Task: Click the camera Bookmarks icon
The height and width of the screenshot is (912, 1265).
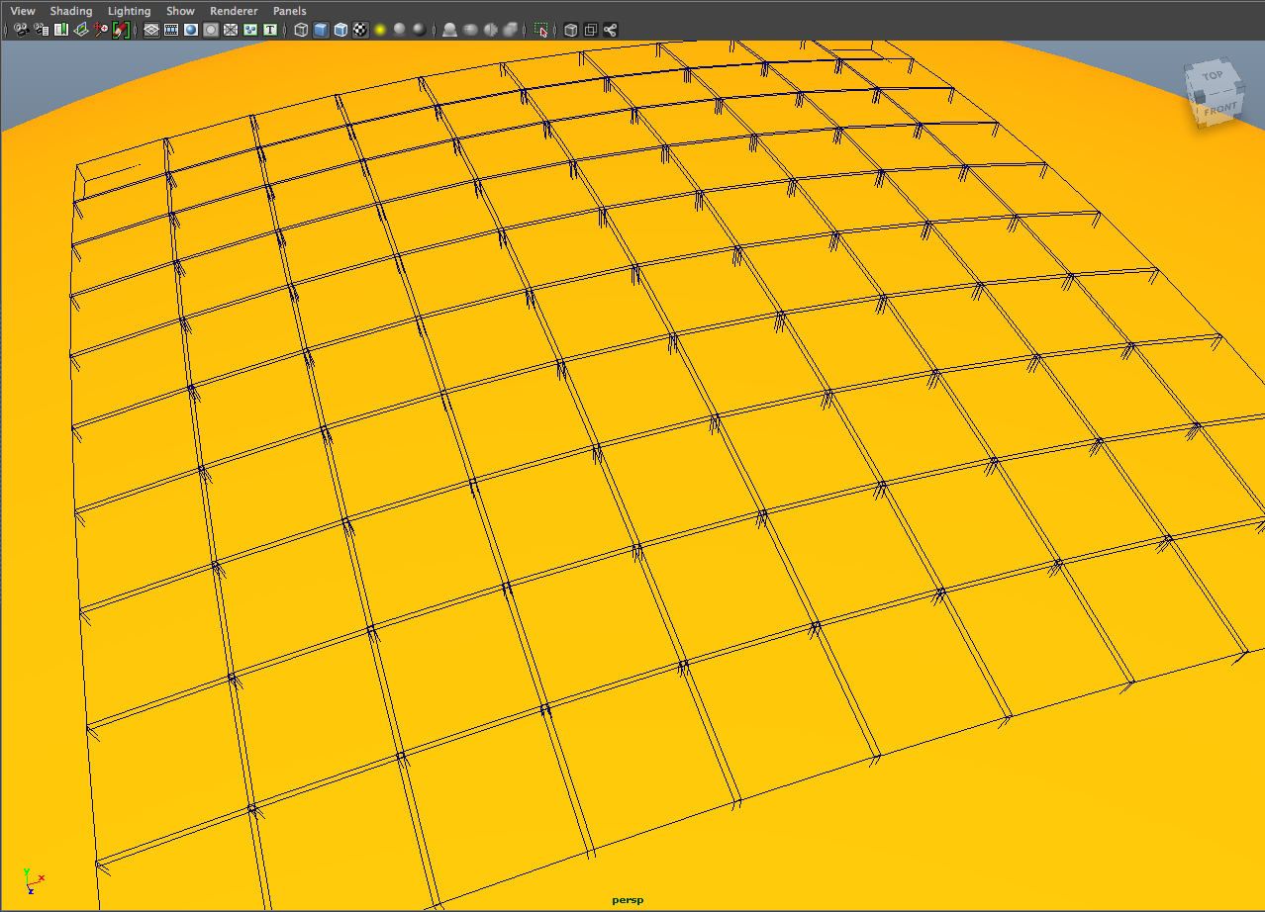Action: pos(61,30)
